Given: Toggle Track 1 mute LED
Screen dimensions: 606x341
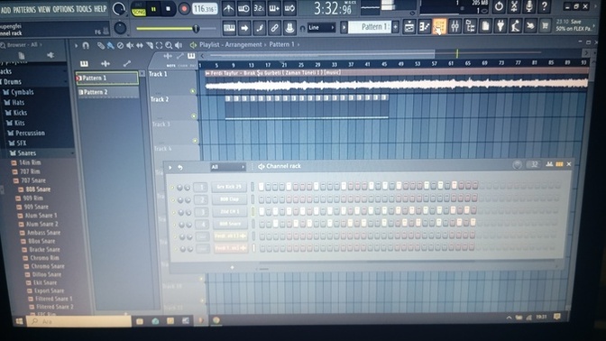Looking at the screenshot, I should (x=193, y=91).
